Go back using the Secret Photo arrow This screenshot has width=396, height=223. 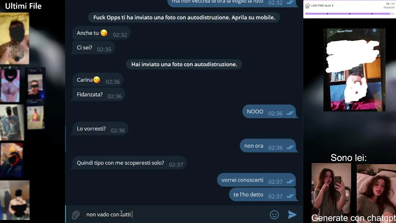(331, 32)
